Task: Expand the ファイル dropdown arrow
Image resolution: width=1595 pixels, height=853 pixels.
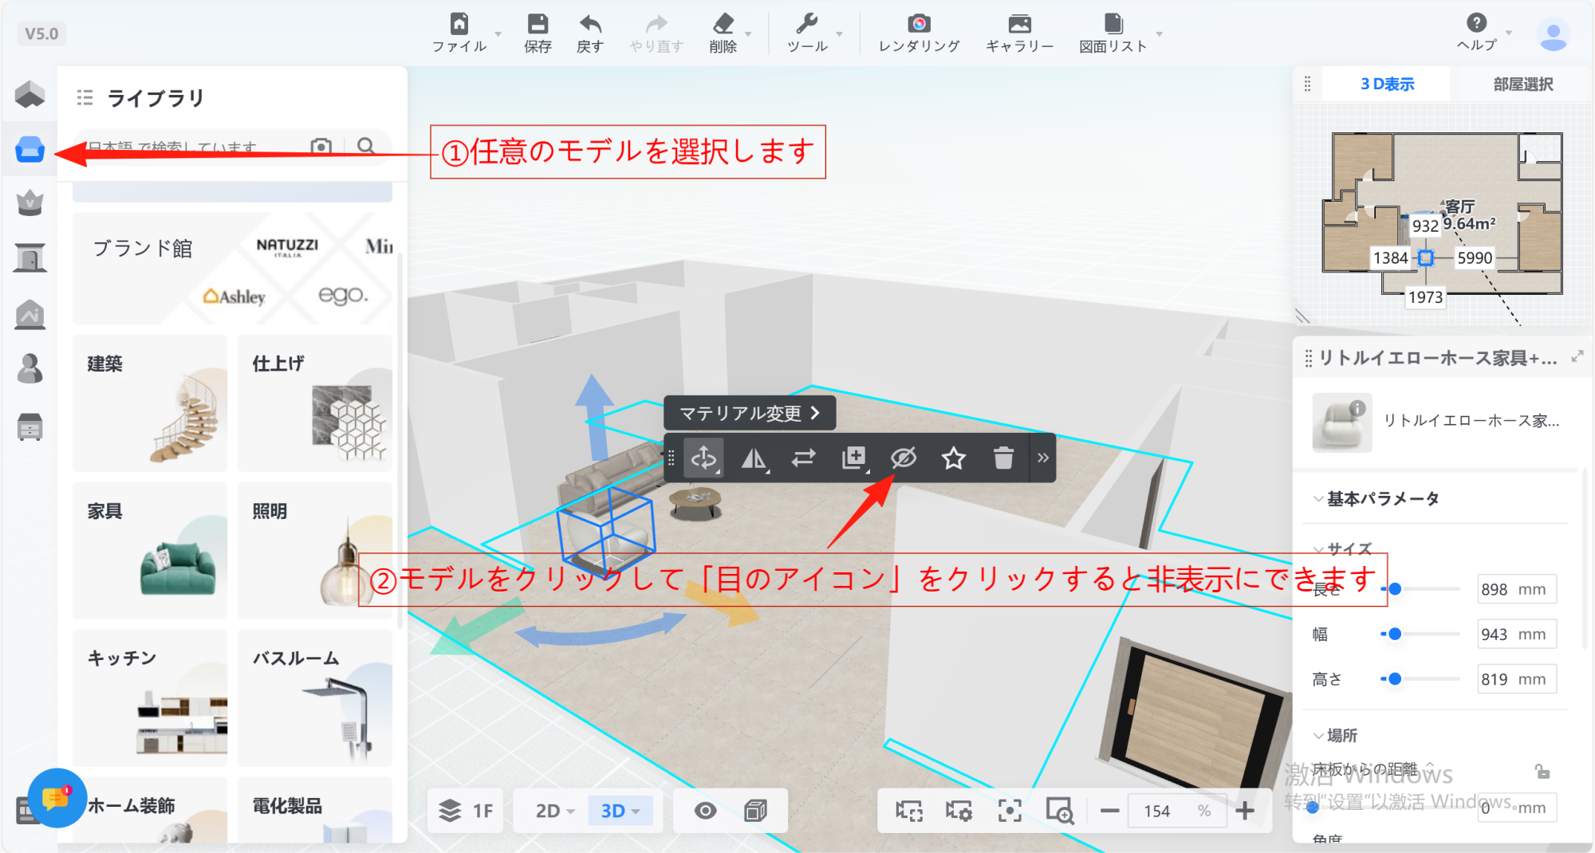Action: point(498,34)
